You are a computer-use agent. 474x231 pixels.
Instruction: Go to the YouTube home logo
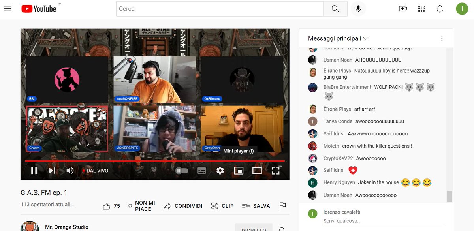coord(39,9)
